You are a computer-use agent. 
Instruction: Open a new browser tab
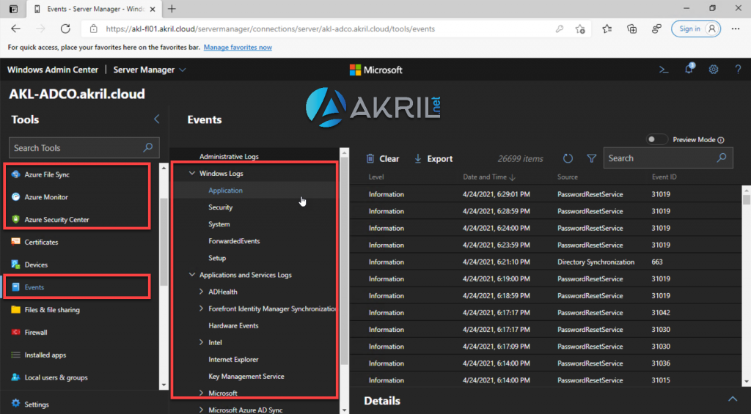172,9
